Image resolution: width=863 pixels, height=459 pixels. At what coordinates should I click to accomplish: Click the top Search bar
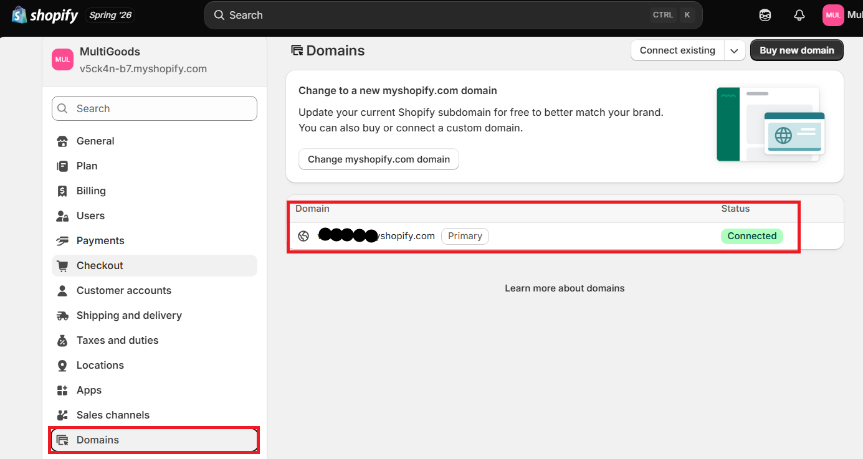point(454,15)
